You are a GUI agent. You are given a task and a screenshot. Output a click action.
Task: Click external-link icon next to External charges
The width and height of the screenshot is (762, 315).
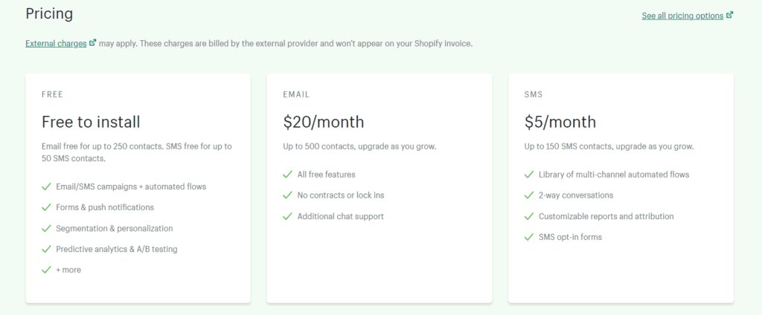92,43
